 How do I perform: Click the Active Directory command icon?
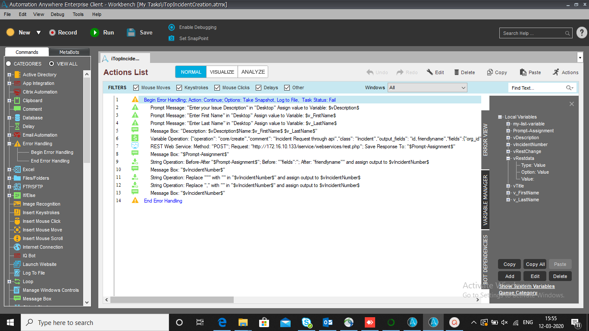(17, 75)
